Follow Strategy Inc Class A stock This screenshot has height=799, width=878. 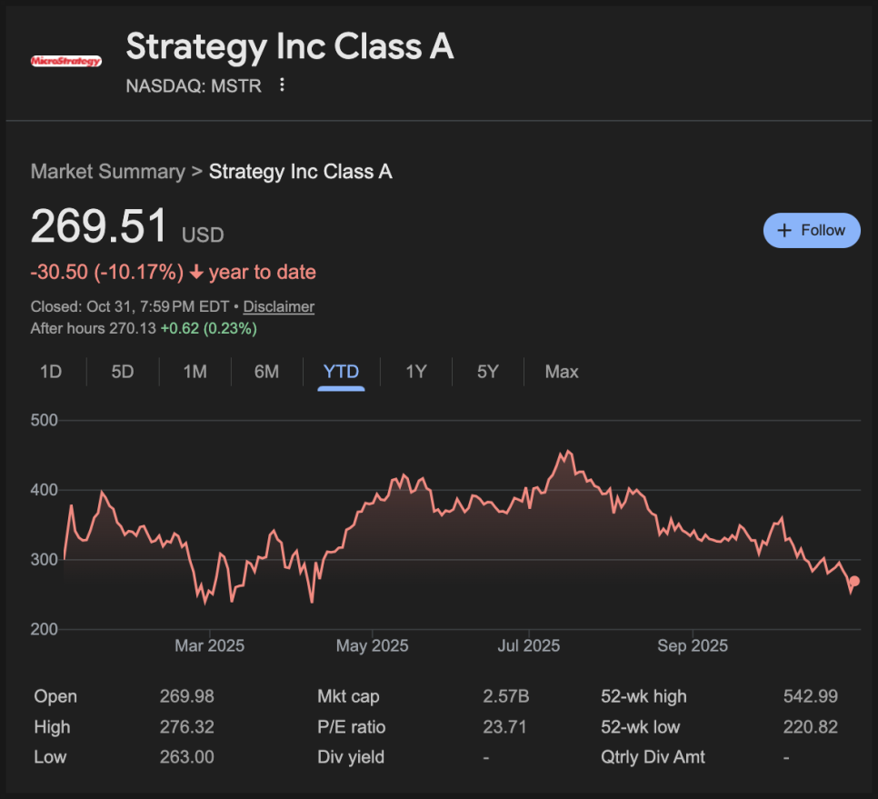coord(811,231)
